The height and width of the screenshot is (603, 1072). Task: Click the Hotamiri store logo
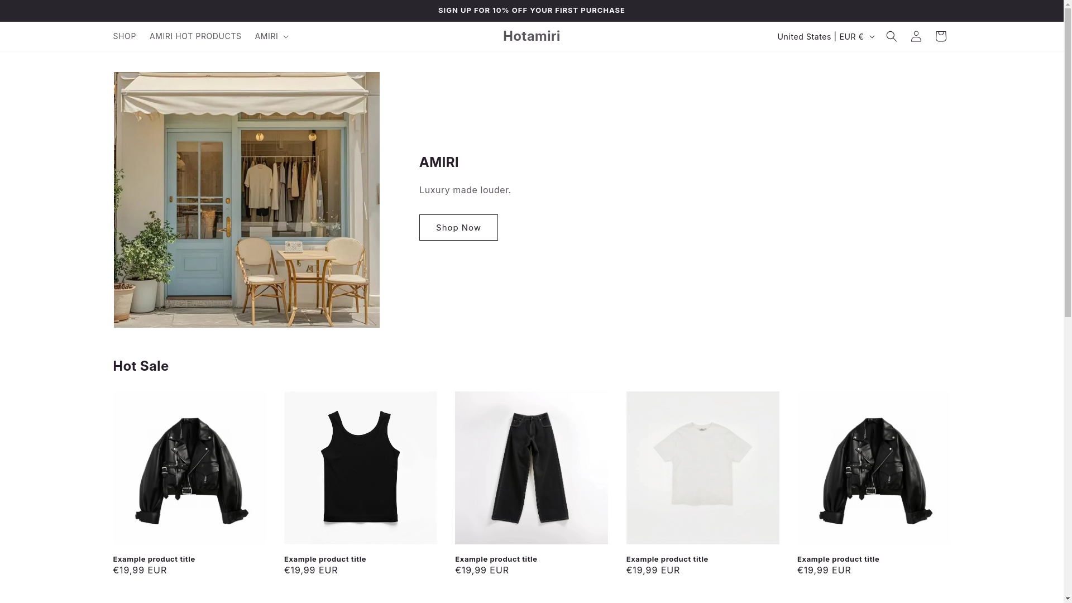[532, 36]
